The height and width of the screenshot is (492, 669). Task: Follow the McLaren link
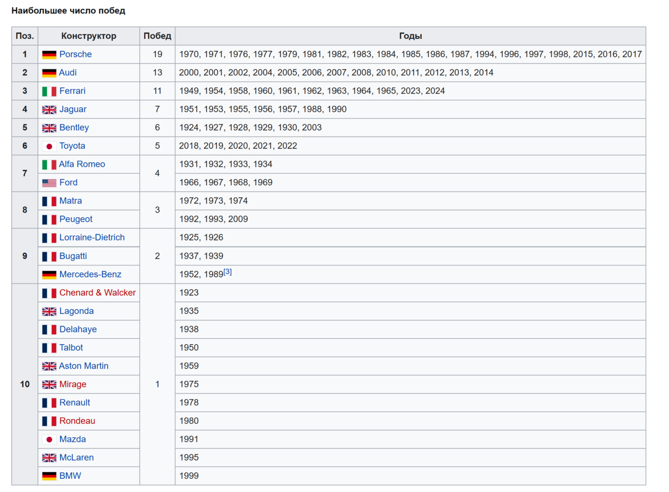[x=76, y=457]
